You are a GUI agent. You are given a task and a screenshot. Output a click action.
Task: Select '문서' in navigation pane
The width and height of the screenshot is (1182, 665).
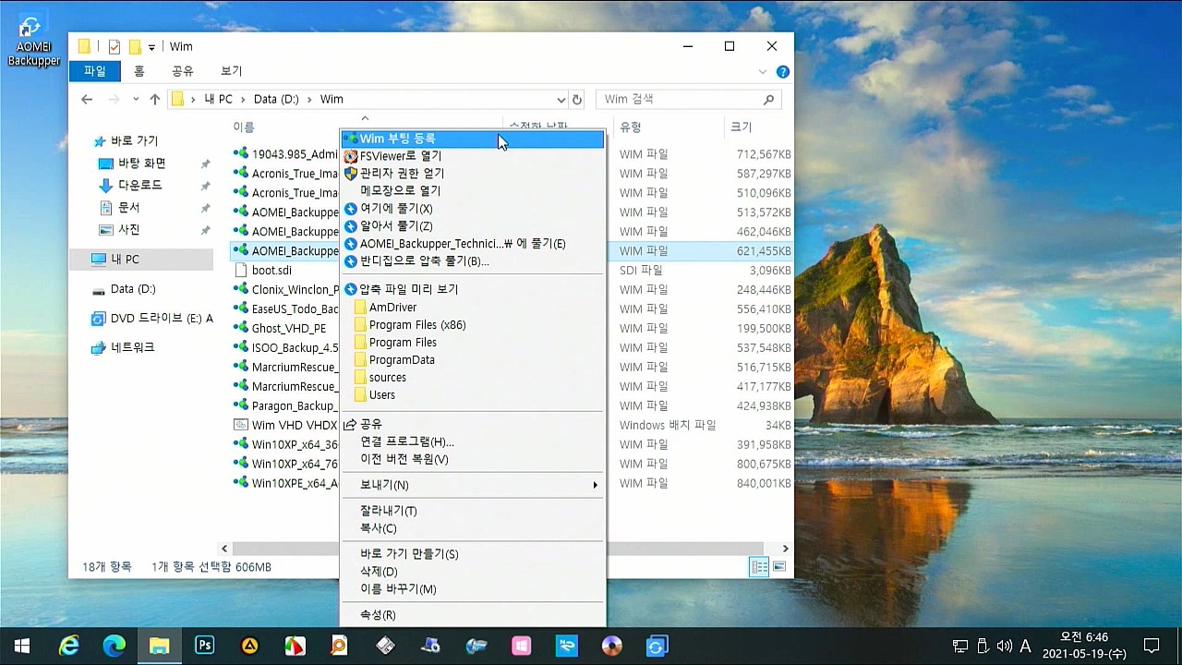click(x=128, y=208)
